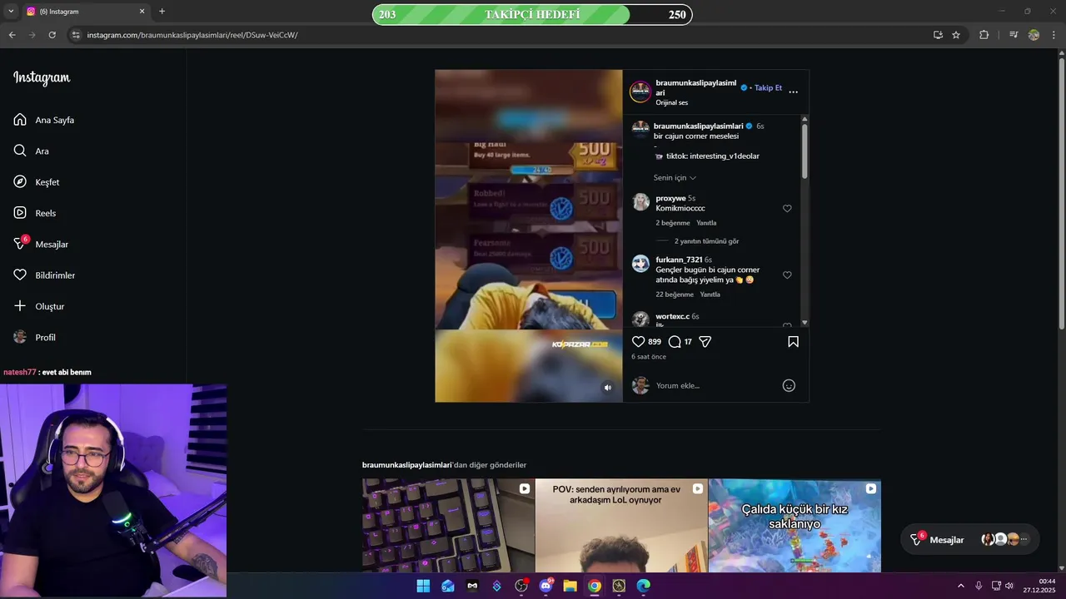Click the address bar URL
The height and width of the screenshot is (599, 1066).
pos(192,35)
